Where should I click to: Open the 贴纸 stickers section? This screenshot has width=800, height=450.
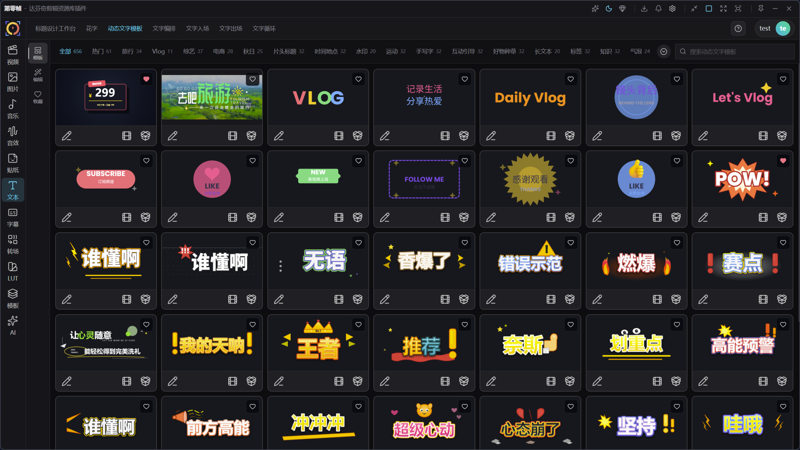pyautogui.click(x=13, y=163)
